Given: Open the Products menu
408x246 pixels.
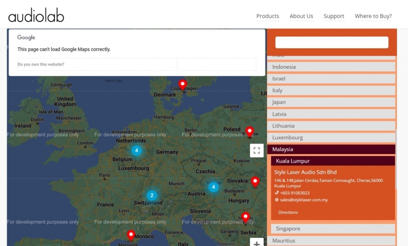Looking at the screenshot, I should coord(268,16).
